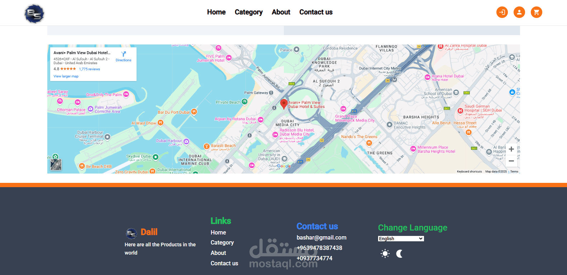Click the orange login arrow icon
567x275 pixels.
[x=502, y=12]
